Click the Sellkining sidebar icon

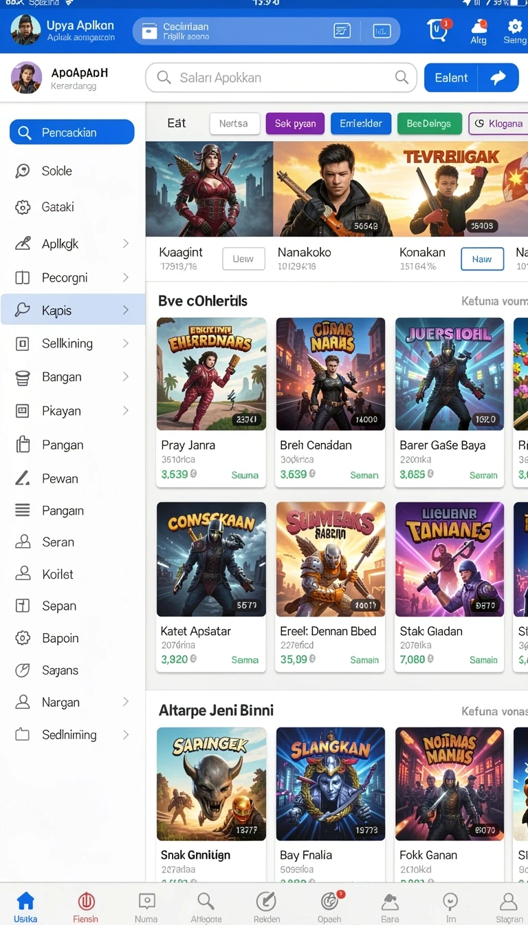pyautogui.click(x=23, y=343)
